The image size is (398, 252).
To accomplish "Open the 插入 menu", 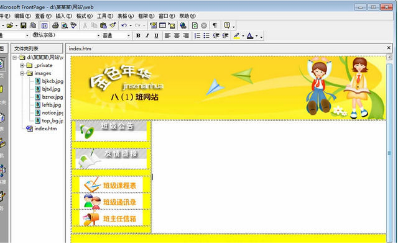I will pyautogui.click(x=63, y=16).
